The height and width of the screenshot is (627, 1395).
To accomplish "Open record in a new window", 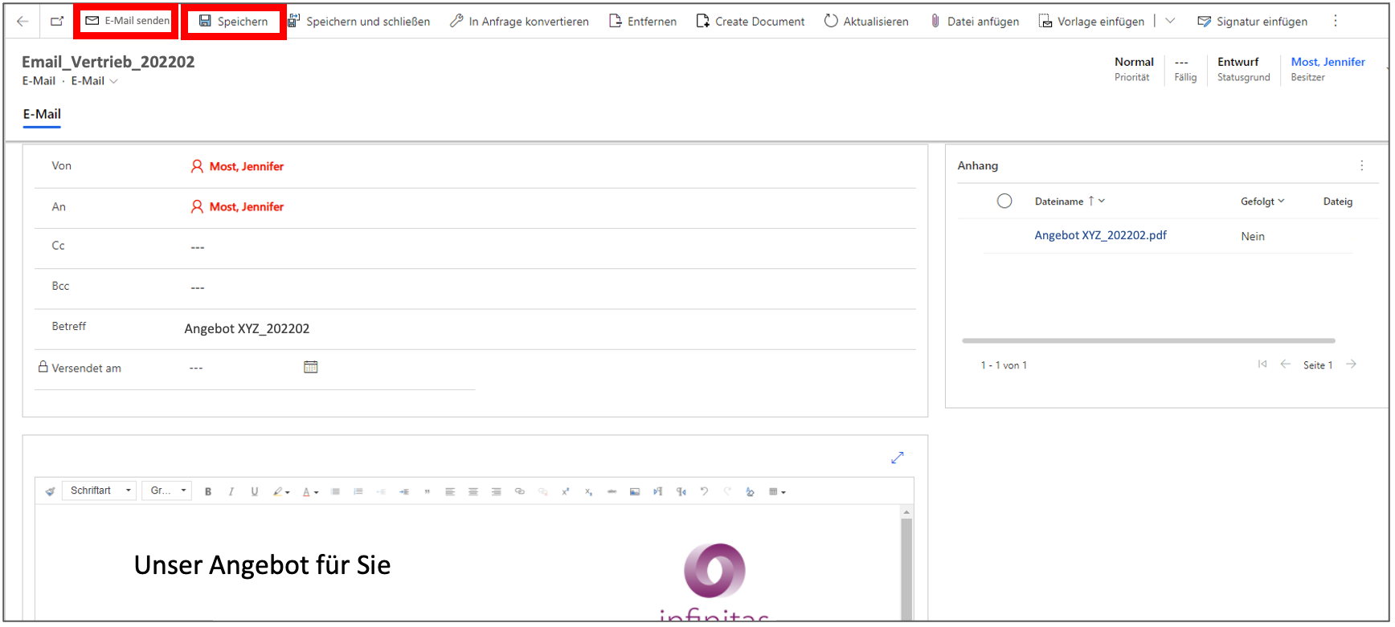I will coord(57,21).
